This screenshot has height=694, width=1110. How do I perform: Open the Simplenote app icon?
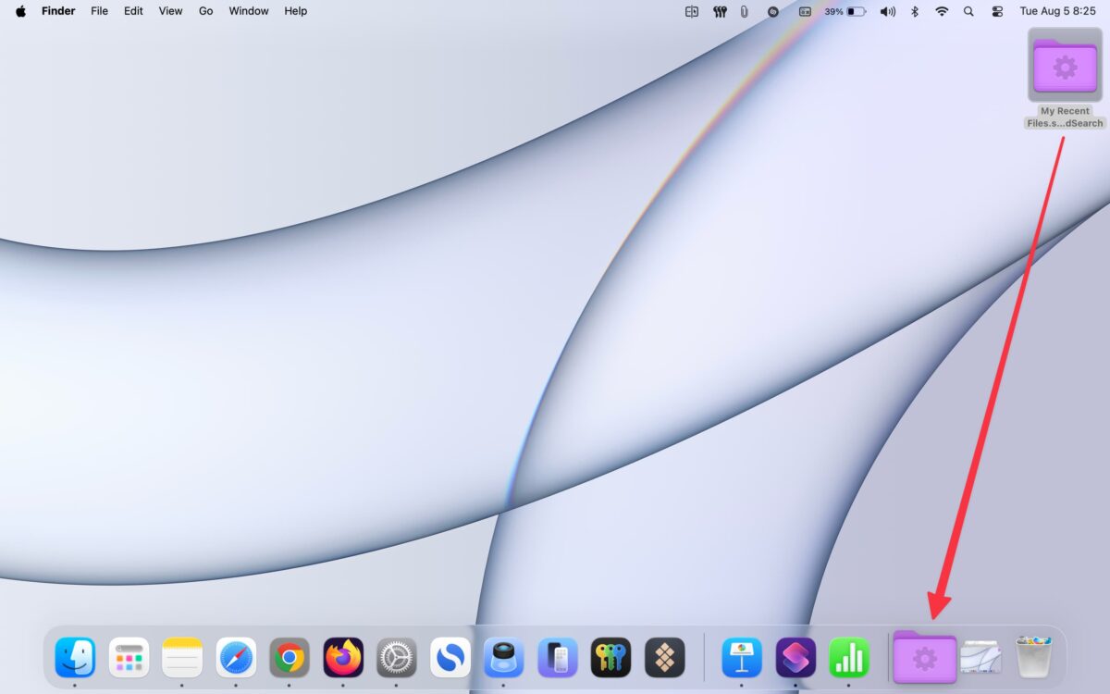(x=450, y=658)
